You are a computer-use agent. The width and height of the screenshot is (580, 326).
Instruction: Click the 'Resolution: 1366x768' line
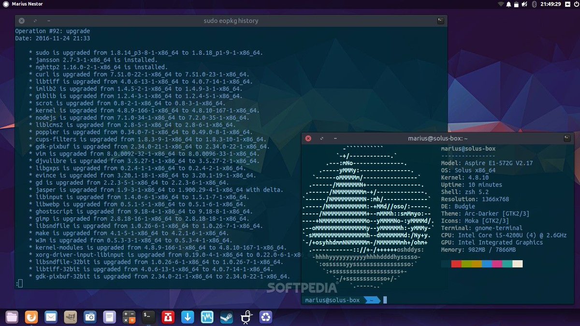pyautogui.click(x=475, y=199)
